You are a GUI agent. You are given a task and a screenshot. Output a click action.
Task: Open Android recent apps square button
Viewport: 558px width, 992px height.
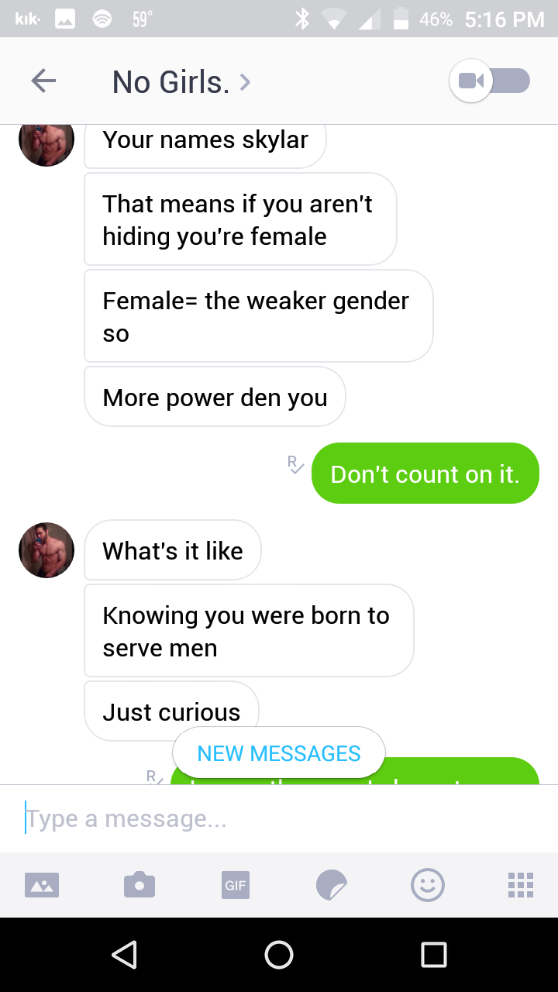(434, 955)
